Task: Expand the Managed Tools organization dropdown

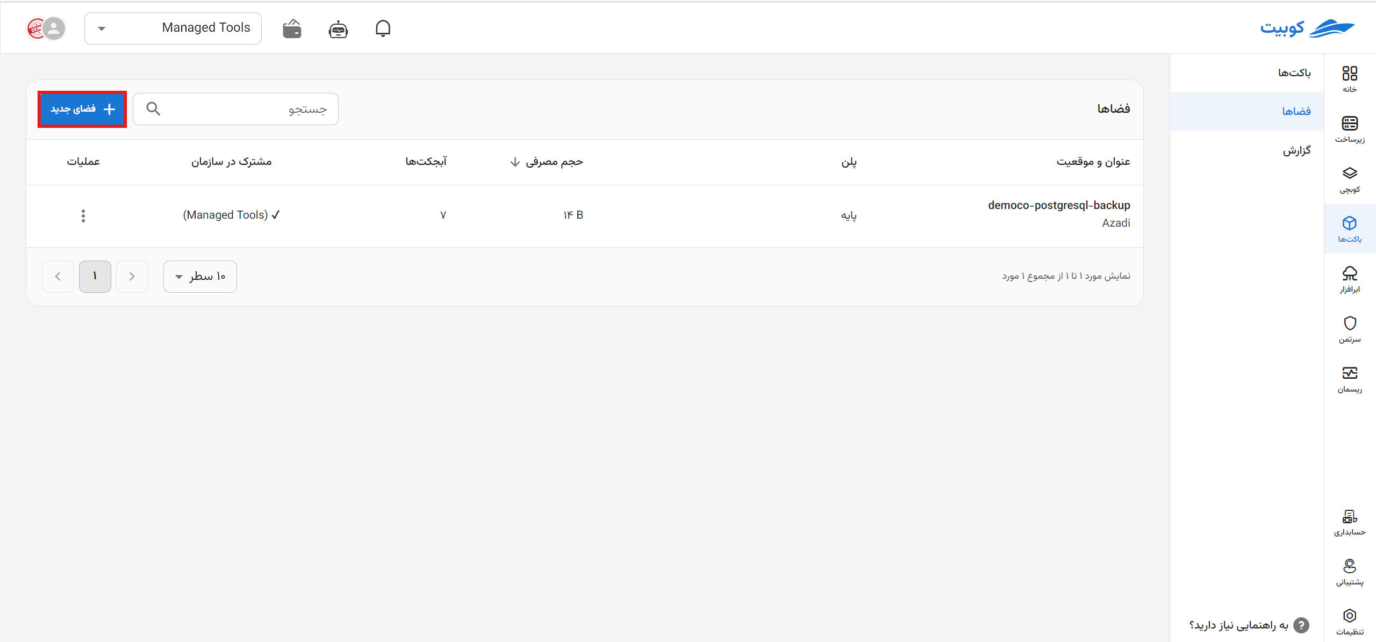Action: [173, 28]
